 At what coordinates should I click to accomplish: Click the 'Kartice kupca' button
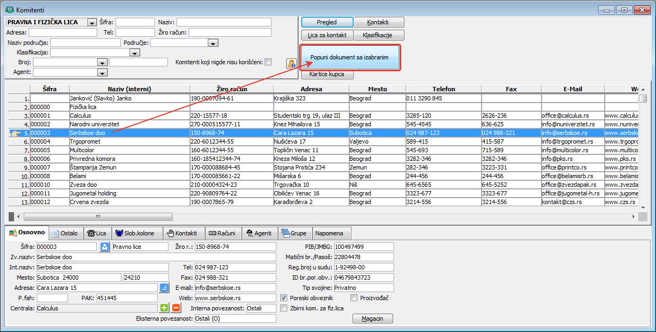(327, 74)
